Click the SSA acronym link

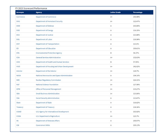tap(18, 98)
